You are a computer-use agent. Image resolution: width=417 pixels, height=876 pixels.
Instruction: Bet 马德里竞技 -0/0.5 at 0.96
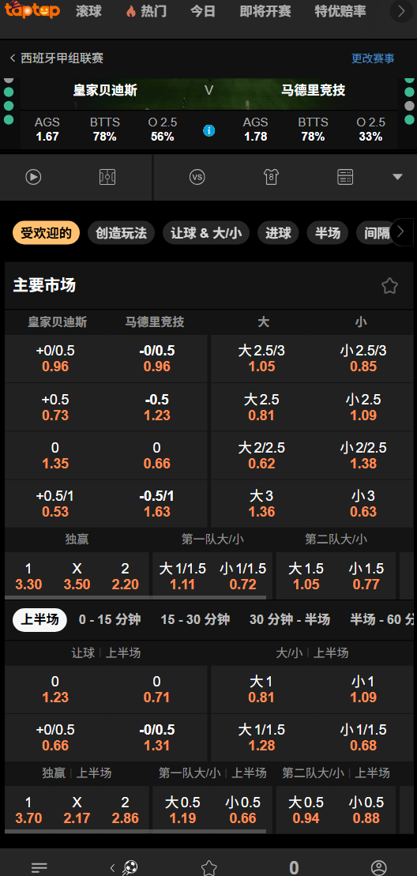coord(157,359)
